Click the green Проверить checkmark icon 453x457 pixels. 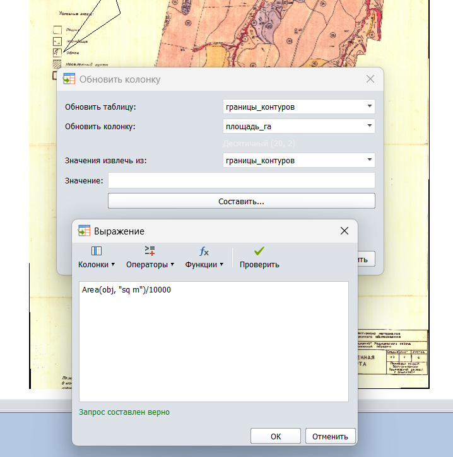259,251
